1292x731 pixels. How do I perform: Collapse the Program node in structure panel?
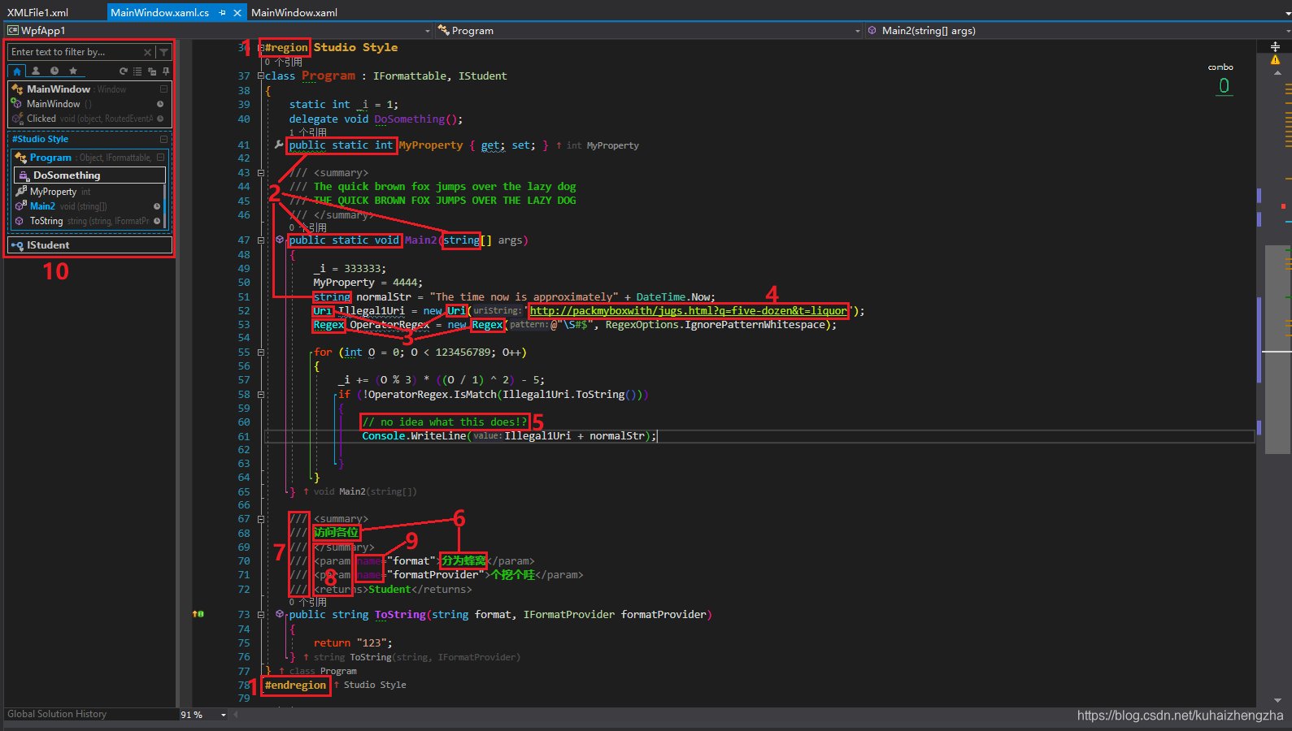[x=160, y=158]
